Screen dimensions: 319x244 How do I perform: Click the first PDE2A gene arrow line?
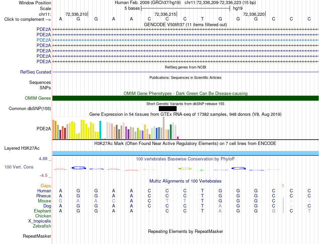[185, 30]
